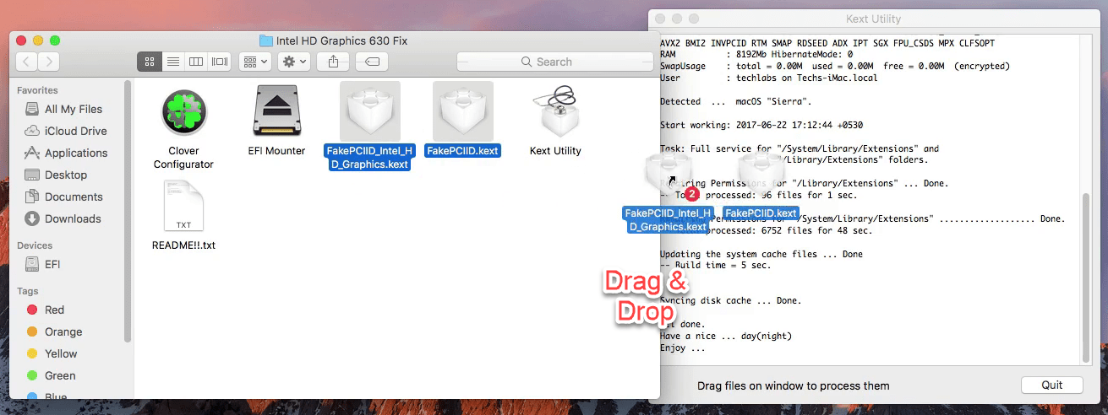Click the Finder sidebar scrollbar
Viewport: 1108px width, 415px height.
click(x=128, y=211)
